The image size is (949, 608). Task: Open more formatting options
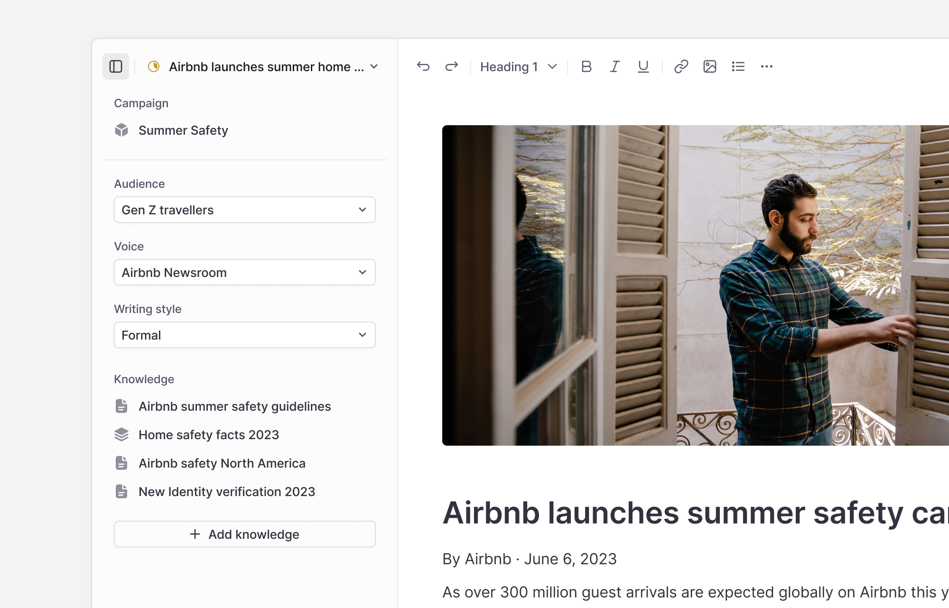coord(767,66)
